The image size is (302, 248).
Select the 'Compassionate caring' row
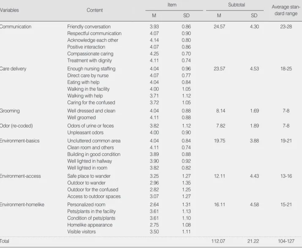90,54
